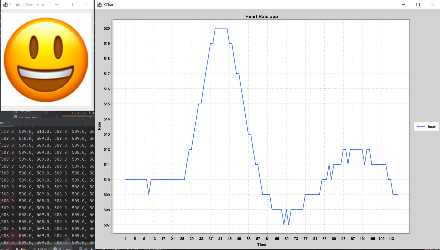
Task: Click the Profiler icon in the bottom bar
Action: pos(81,249)
